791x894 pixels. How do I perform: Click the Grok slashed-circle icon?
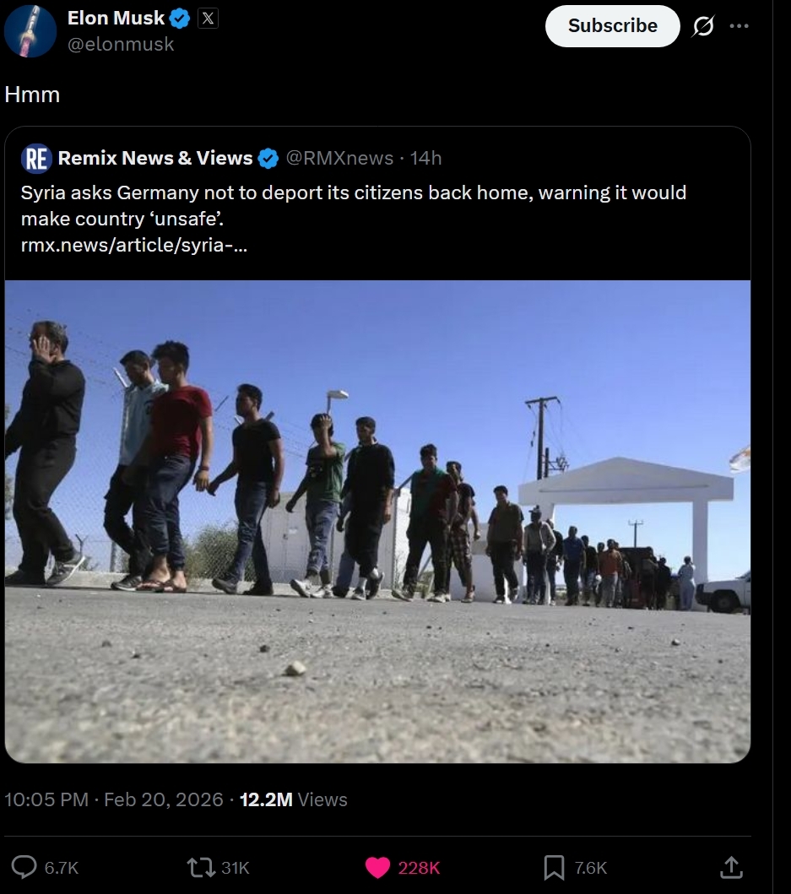point(703,25)
